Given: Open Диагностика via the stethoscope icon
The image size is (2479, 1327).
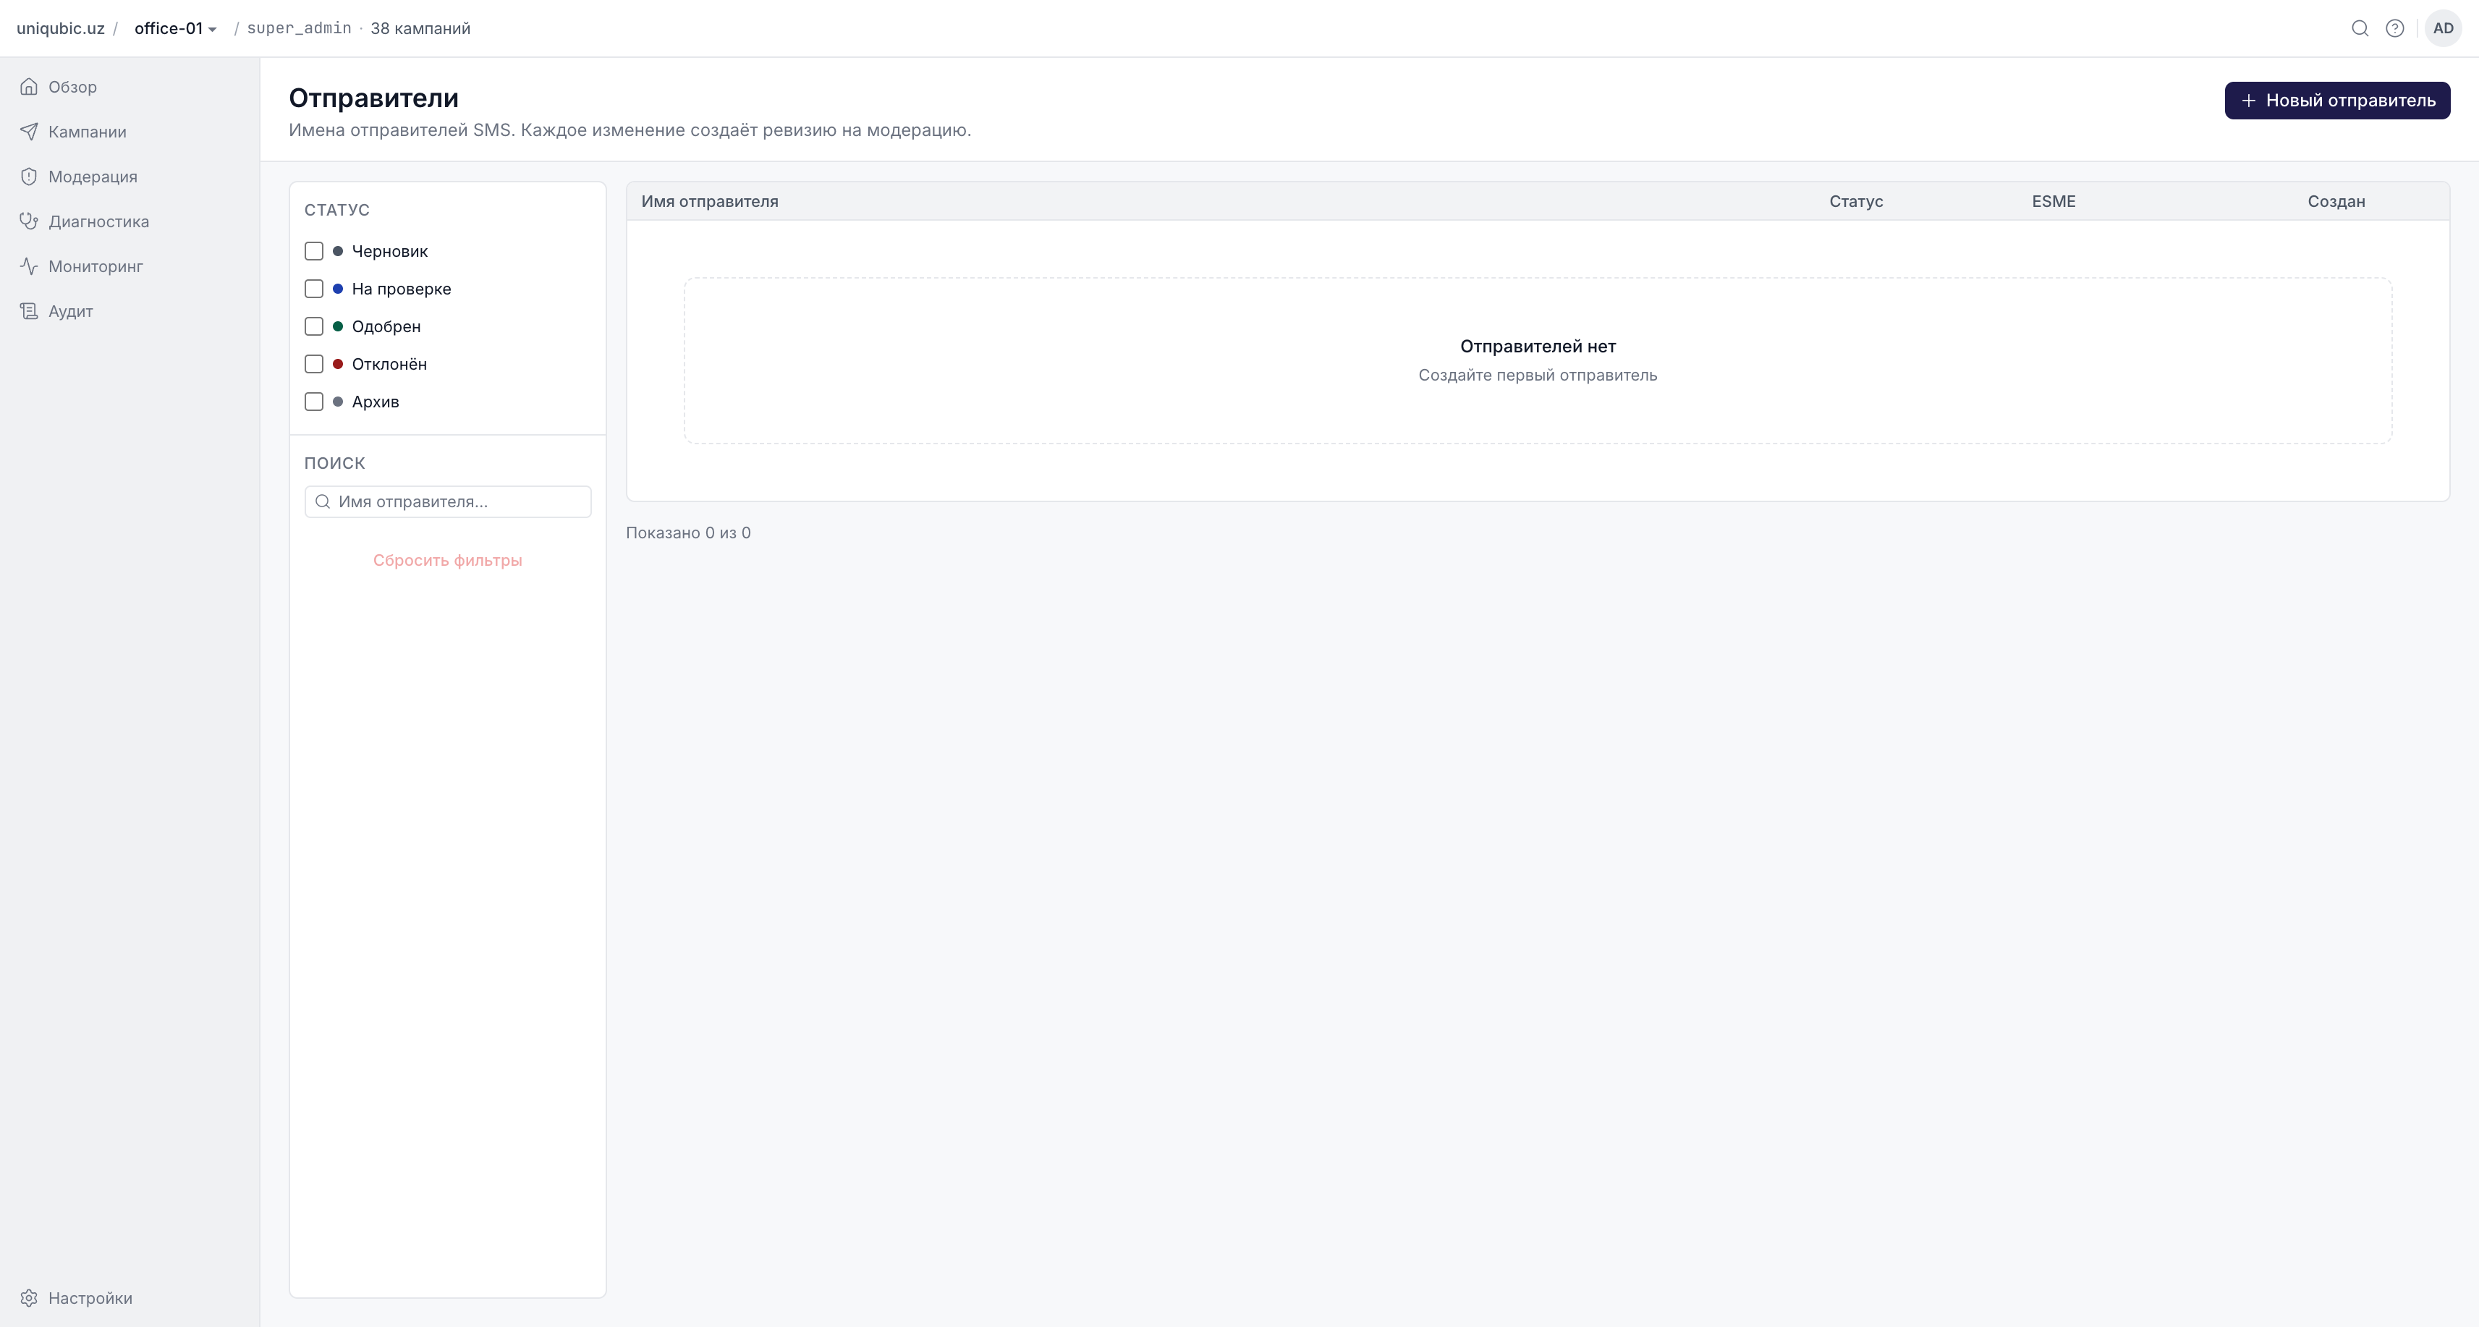Looking at the screenshot, I should point(29,221).
